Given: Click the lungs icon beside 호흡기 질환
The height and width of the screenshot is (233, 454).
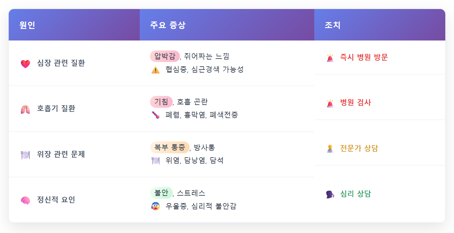Looking at the screenshot, I should [x=25, y=109].
